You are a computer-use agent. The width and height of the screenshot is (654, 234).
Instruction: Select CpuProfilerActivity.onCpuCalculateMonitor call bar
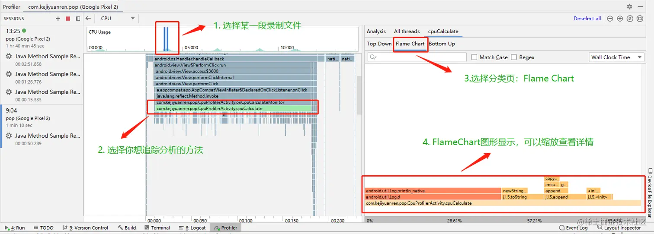233,102
